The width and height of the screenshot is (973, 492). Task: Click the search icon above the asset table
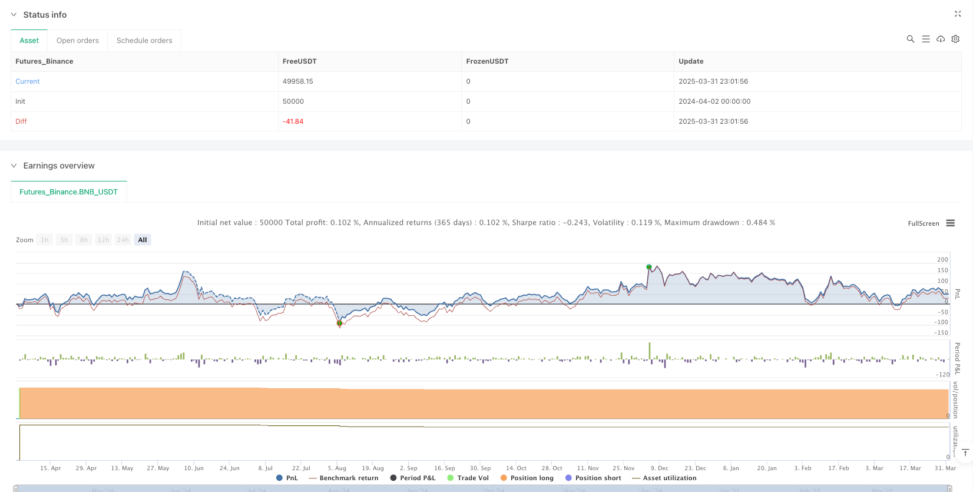click(x=910, y=39)
